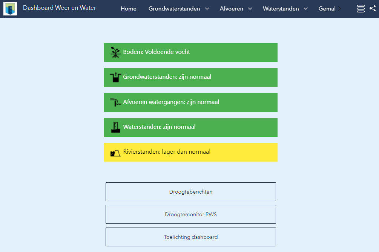Click the groundwater well icon on Grondwaterstanden banner
Viewport: 379px width, 252px height.
click(x=116, y=77)
